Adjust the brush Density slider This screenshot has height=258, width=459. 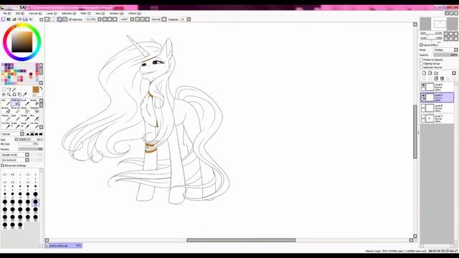pyautogui.click(x=31, y=149)
